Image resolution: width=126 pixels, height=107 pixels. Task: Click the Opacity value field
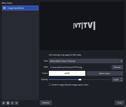(x=116, y=80)
